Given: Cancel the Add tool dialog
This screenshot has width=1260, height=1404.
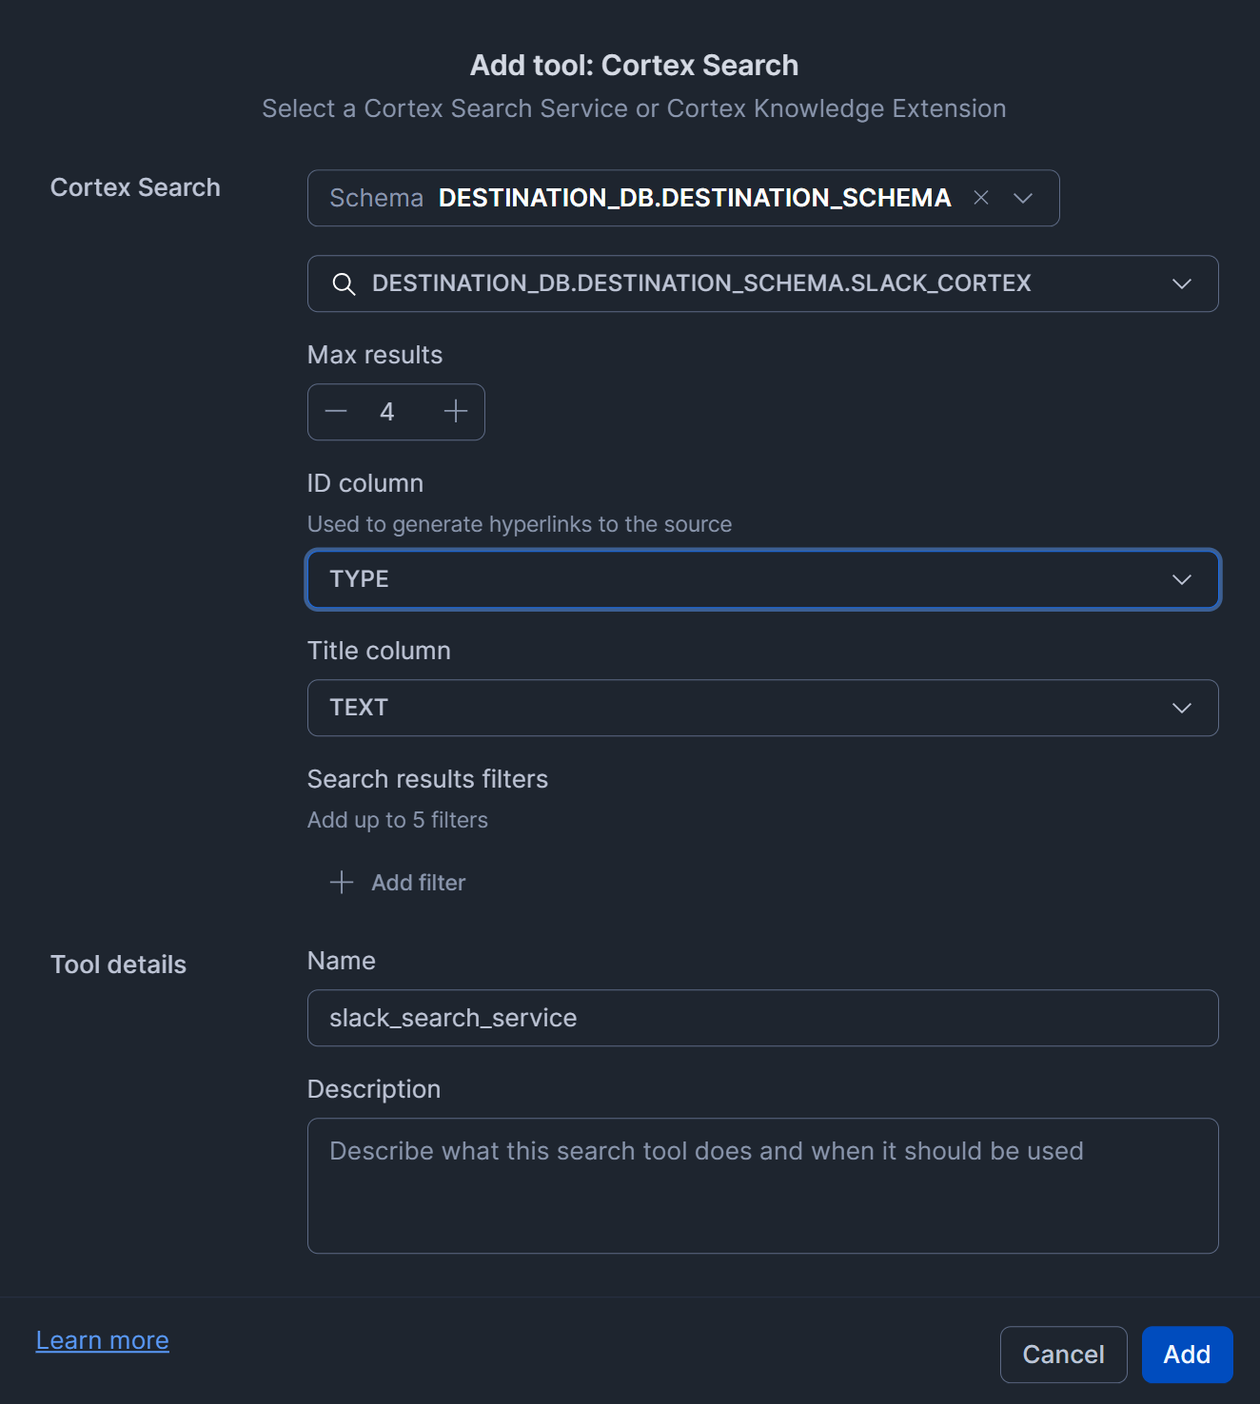Looking at the screenshot, I should 1063,1355.
